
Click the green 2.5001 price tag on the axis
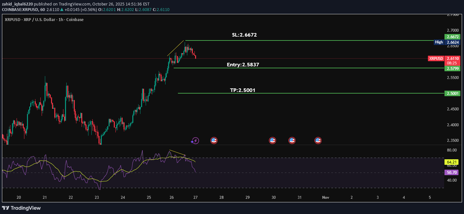tap(453, 93)
